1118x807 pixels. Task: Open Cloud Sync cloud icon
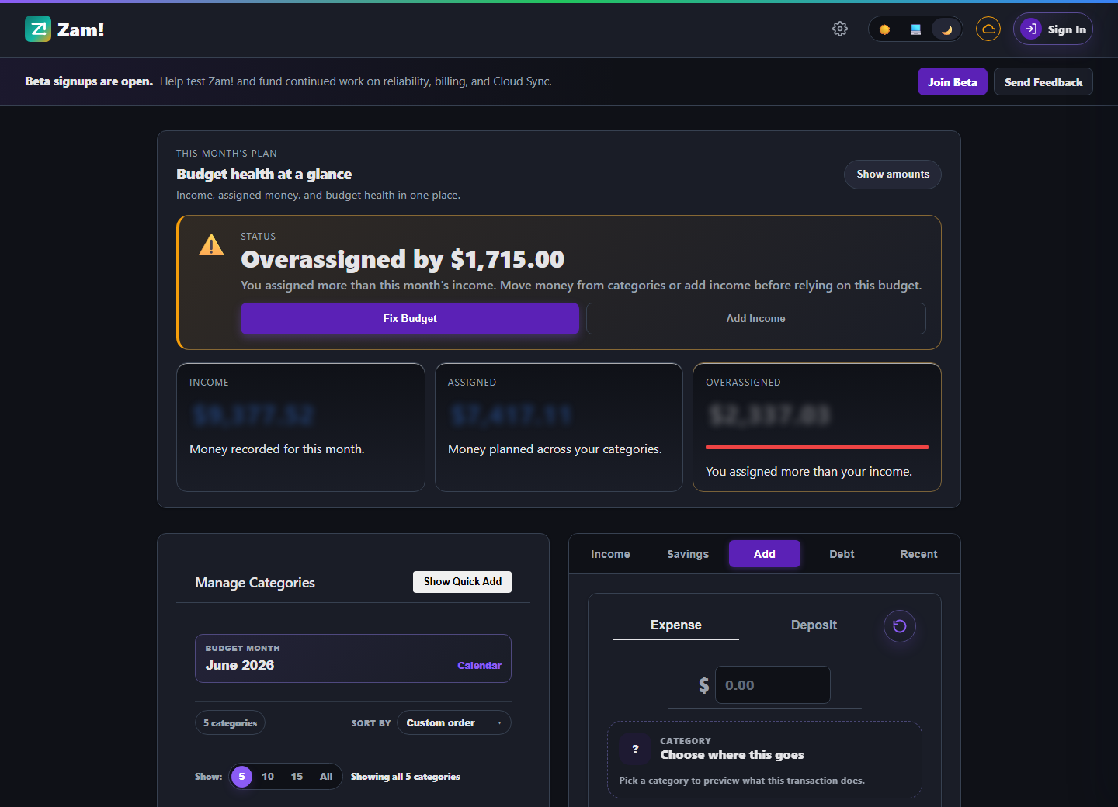[988, 29]
